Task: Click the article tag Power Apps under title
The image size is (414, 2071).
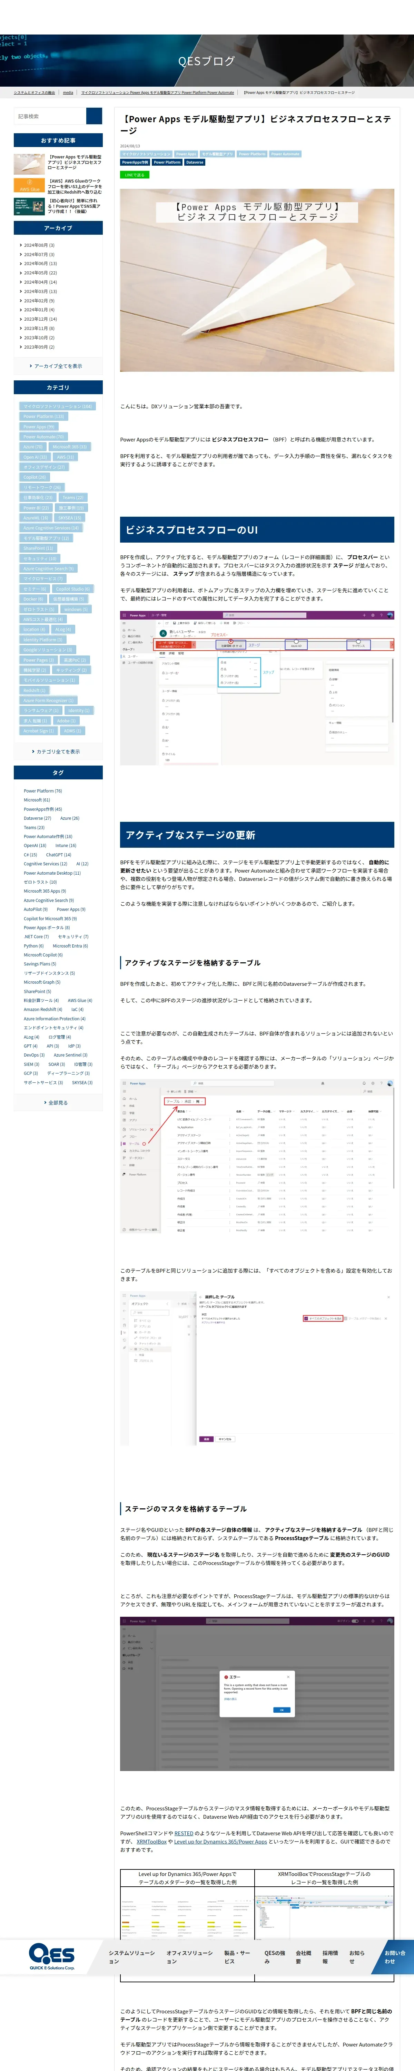Action: click(x=186, y=154)
